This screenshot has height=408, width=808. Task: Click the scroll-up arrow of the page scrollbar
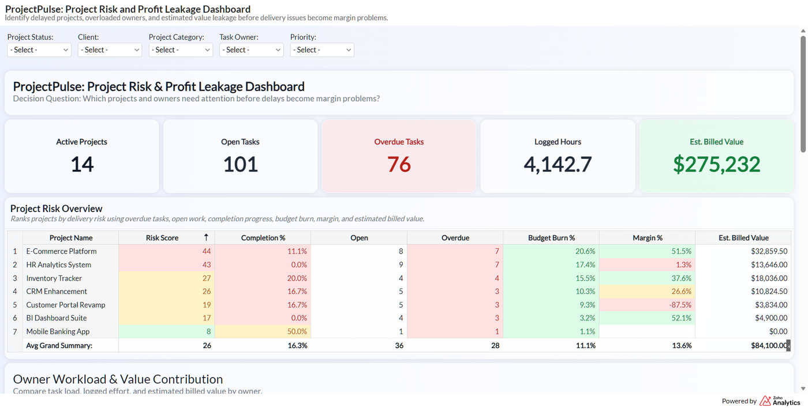[803, 30]
